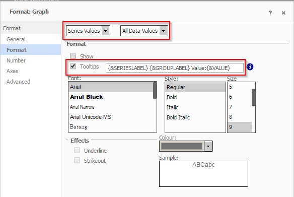294x197 pixels.
Task: Open the Colour picker dropdown arrow
Action: click(208, 146)
